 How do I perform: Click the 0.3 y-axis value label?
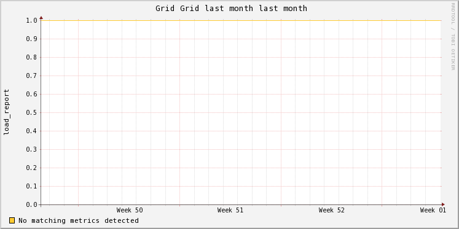31,149
